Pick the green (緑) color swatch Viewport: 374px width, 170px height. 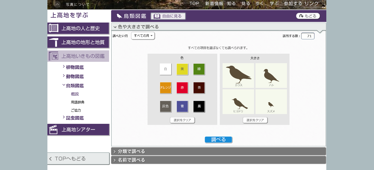pos(199,69)
